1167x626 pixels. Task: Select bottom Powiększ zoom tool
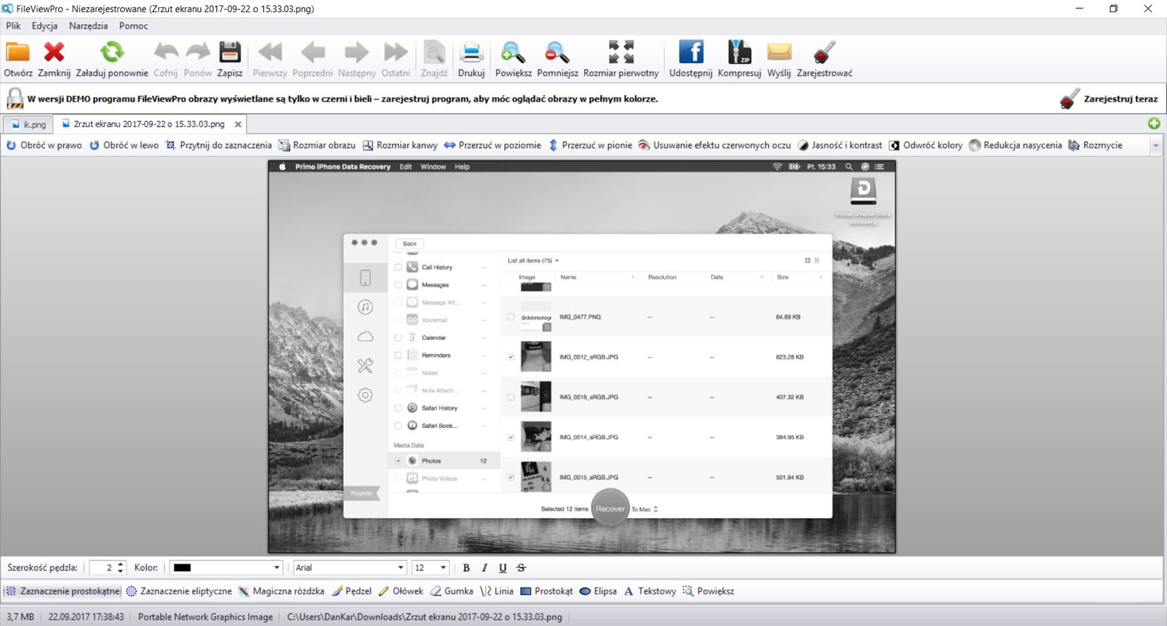click(708, 591)
